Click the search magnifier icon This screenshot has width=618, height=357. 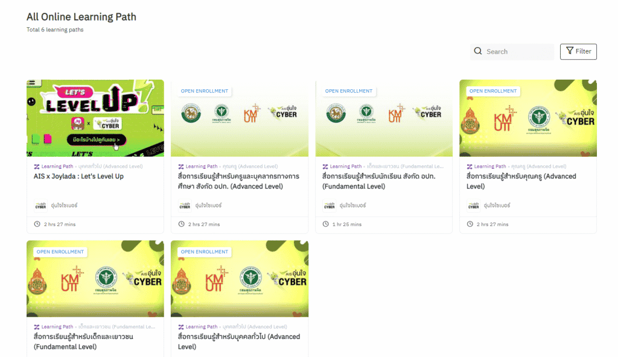click(478, 51)
